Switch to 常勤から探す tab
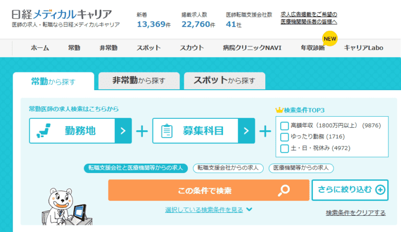The image size is (401, 232). (x=53, y=81)
